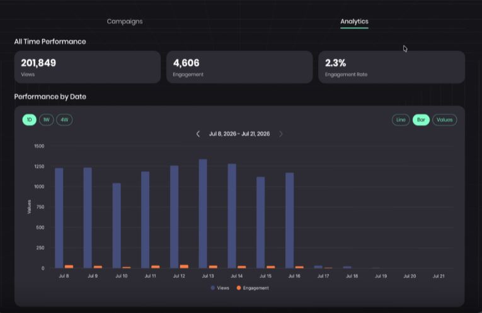
Task: Click the 4,606 Engagement card
Action: tap(239, 67)
